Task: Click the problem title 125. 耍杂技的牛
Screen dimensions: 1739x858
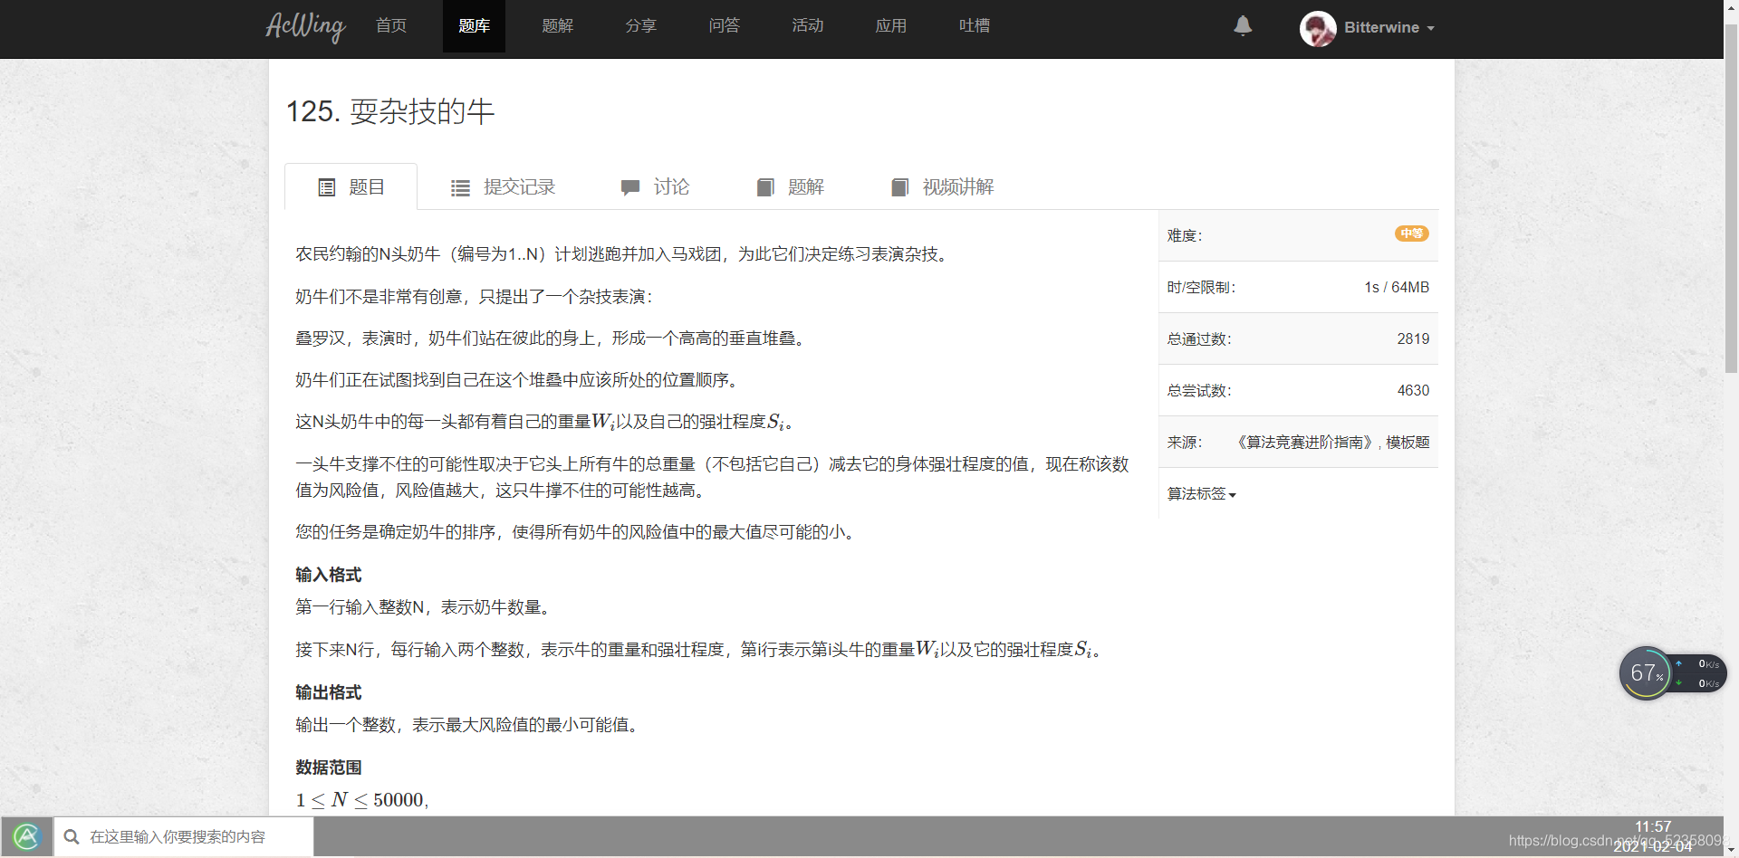Action: (x=390, y=111)
